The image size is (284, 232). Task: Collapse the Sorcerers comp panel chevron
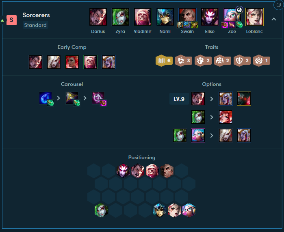pyautogui.click(x=274, y=19)
